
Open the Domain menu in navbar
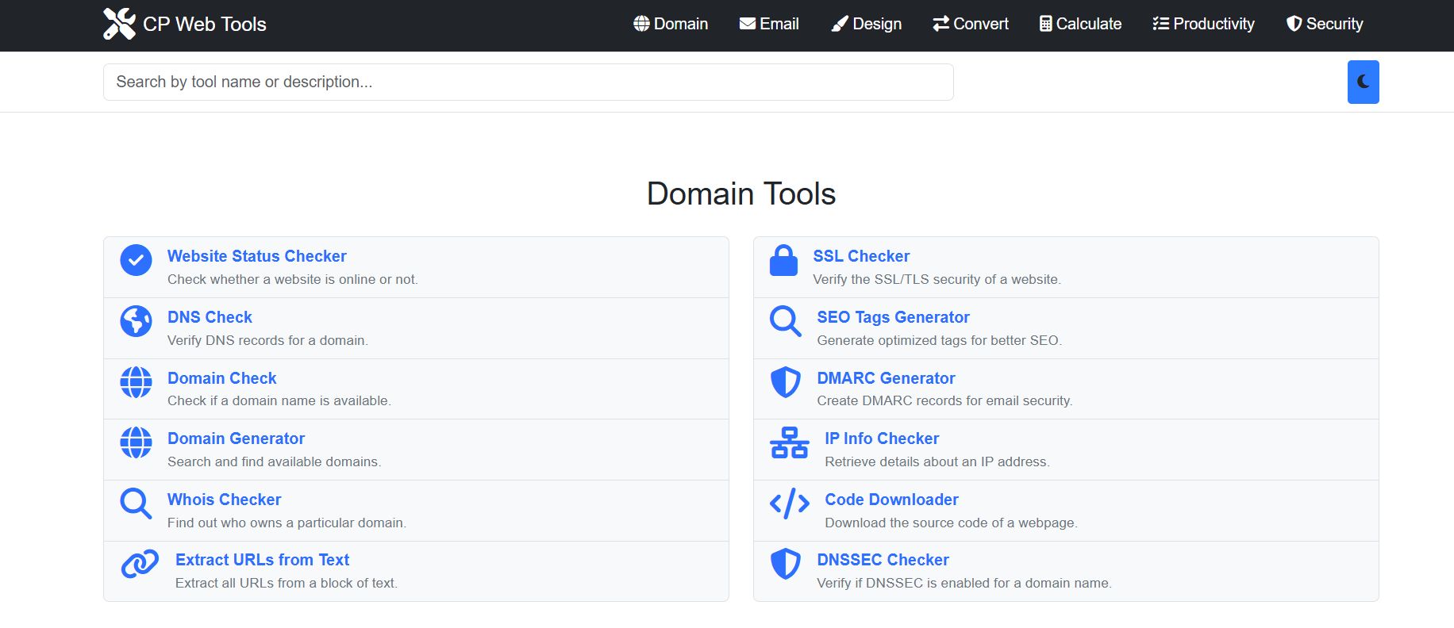coord(671,24)
